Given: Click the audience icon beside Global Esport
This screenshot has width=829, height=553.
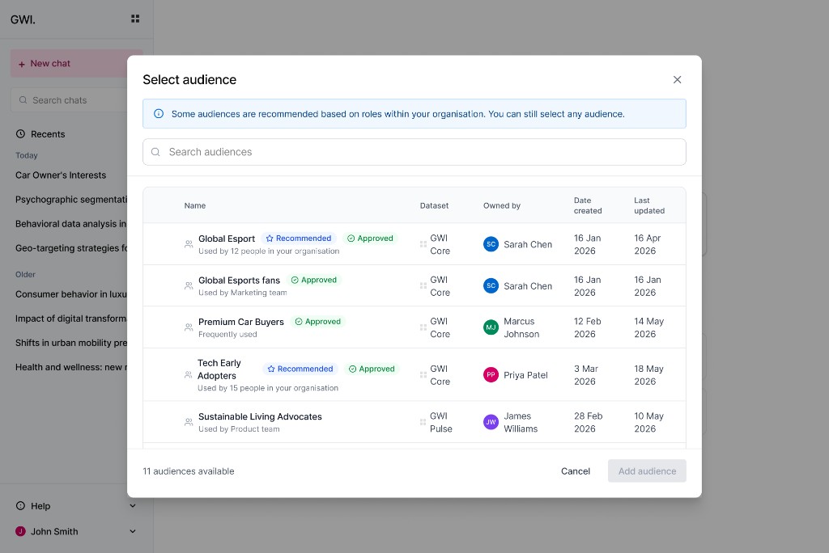Looking at the screenshot, I should [x=188, y=244].
